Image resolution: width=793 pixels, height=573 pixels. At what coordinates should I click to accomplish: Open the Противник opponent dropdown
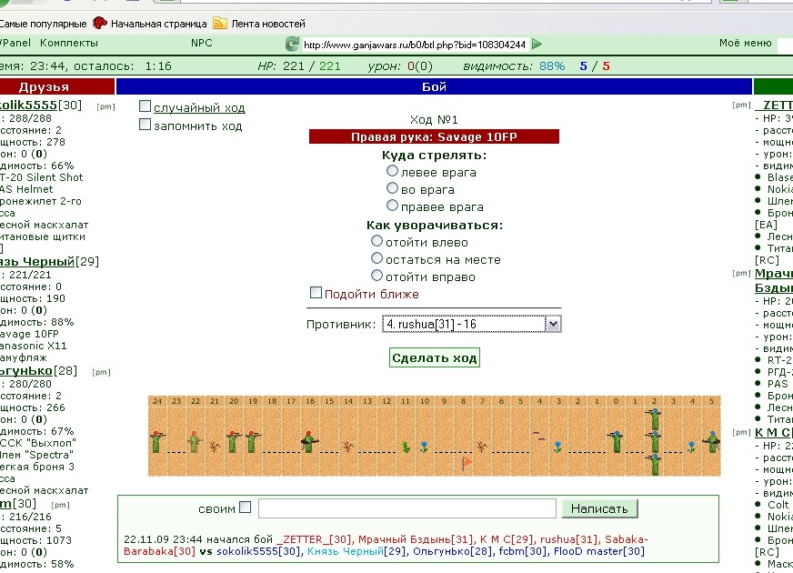[x=471, y=324]
